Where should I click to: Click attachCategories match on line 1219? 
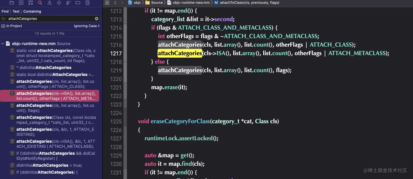pyautogui.click(x=180, y=70)
